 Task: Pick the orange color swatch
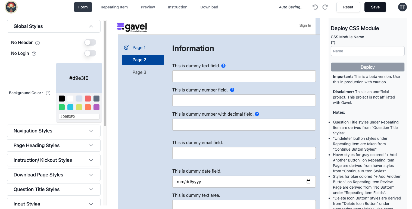(x=88, y=107)
